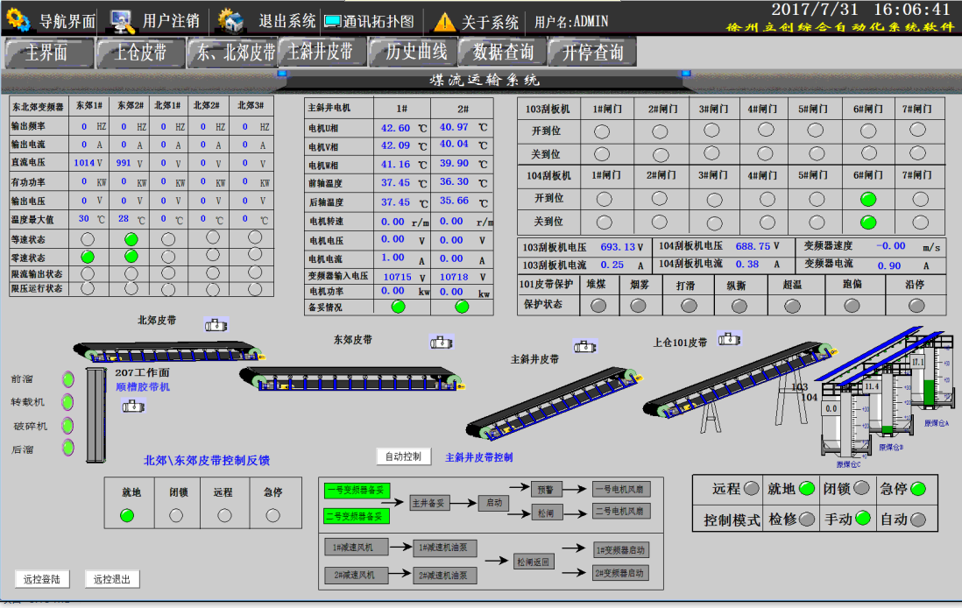Open the 数据查询 tab
The width and height of the screenshot is (962, 608).
click(x=503, y=53)
